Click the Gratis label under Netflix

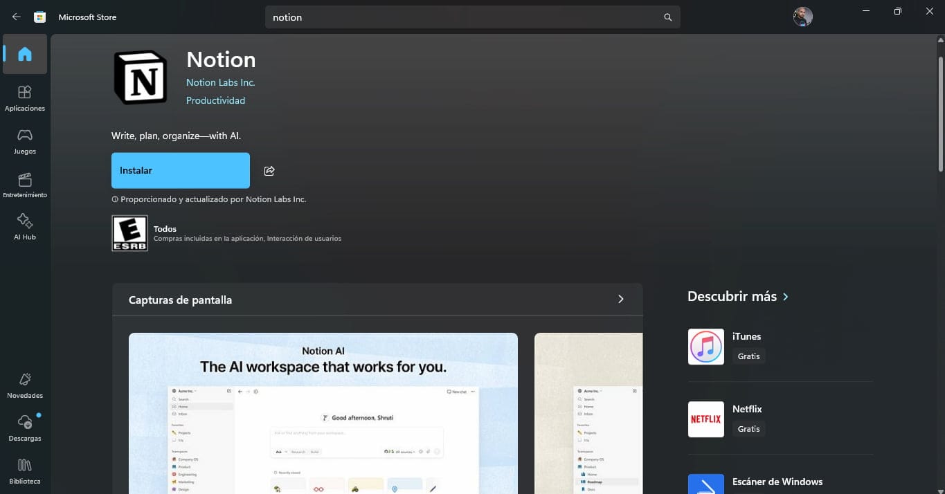click(x=748, y=429)
